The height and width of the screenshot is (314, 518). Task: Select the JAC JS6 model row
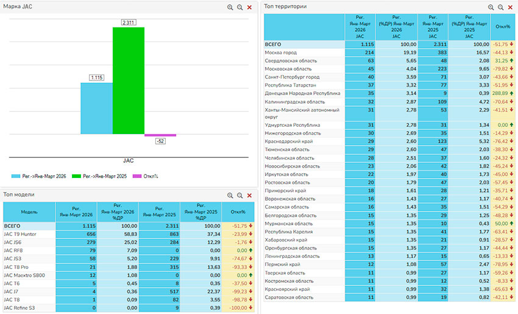point(129,242)
